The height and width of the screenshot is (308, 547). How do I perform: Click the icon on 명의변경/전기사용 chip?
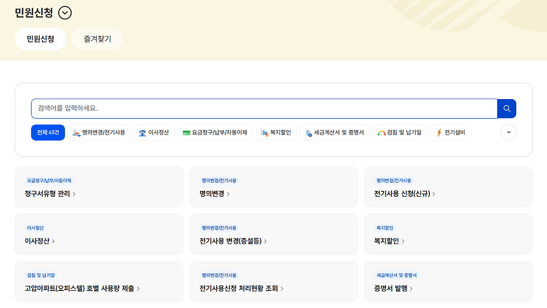pyautogui.click(x=76, y=133)
